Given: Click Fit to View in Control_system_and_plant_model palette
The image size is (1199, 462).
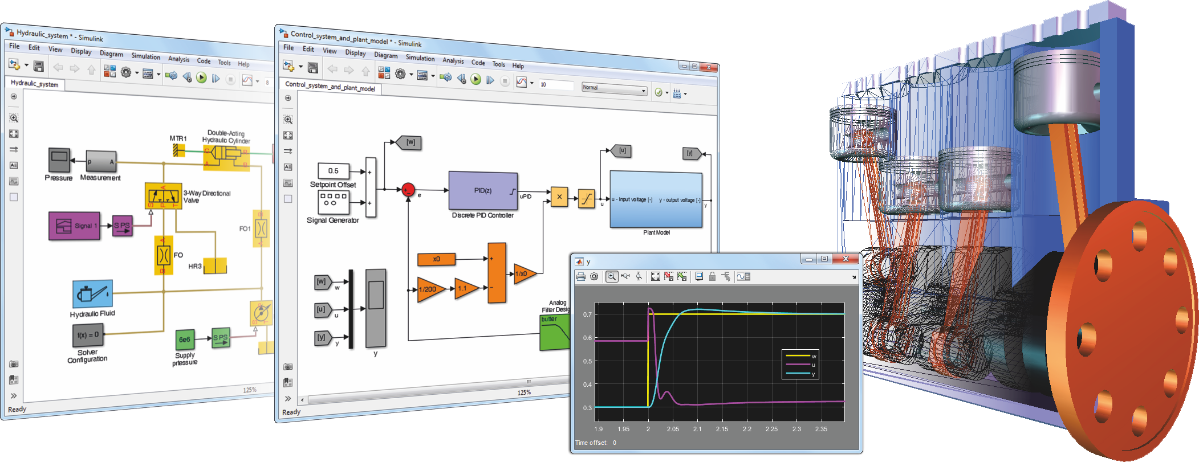Looking at the screenshot, I should point(288,136).
